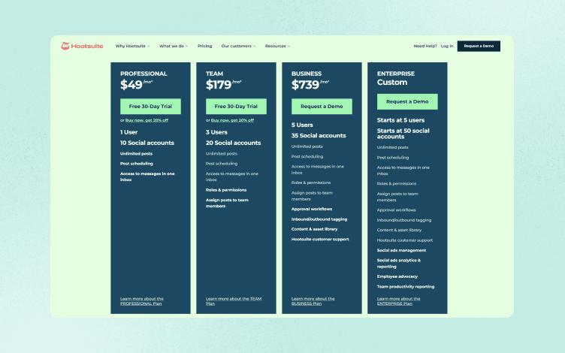Open Learn more about the TEAM Plan

(234, 301)
